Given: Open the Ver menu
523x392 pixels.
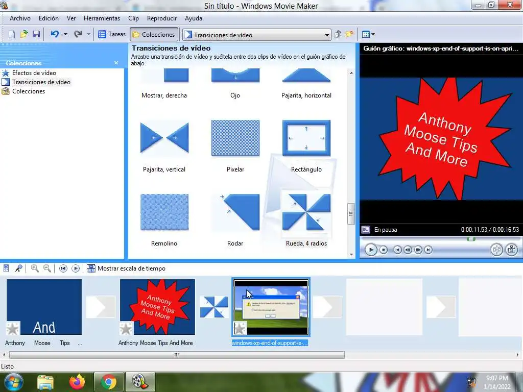Looking at the screenshot, I should tap(72, 18).
